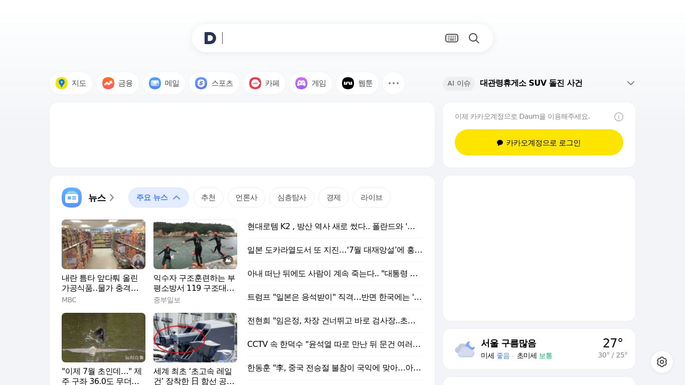
Task: Open article 내란 틈타 앞다퉈 올린 가공식품
Action: click(x=100, y=283)
